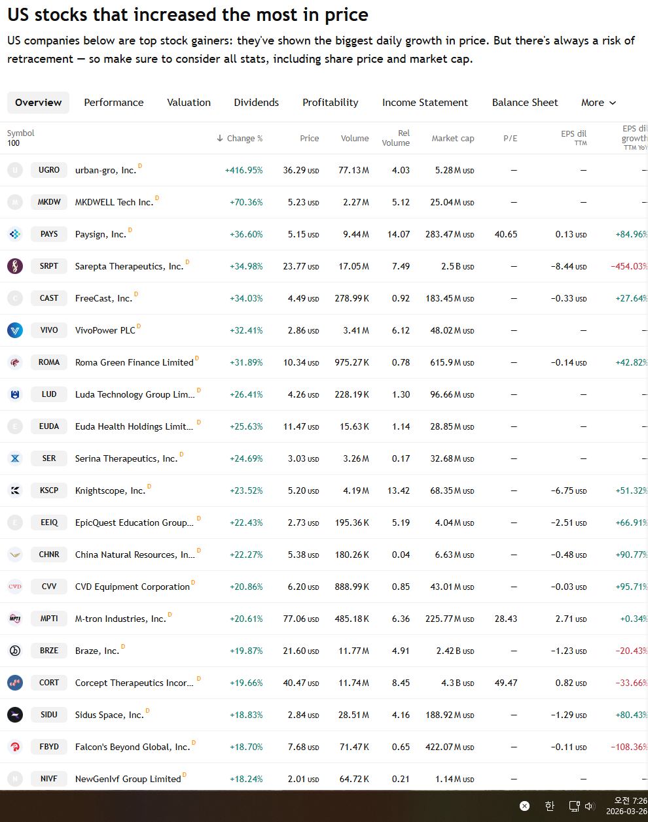Click the Luda Technology LUD logo icon
Image resolution: width=648 pixels, height=822 pixels.
pos(15,394)
